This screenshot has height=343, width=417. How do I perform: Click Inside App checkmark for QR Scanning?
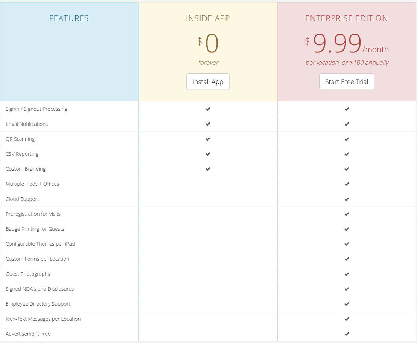tap(208, 139)
